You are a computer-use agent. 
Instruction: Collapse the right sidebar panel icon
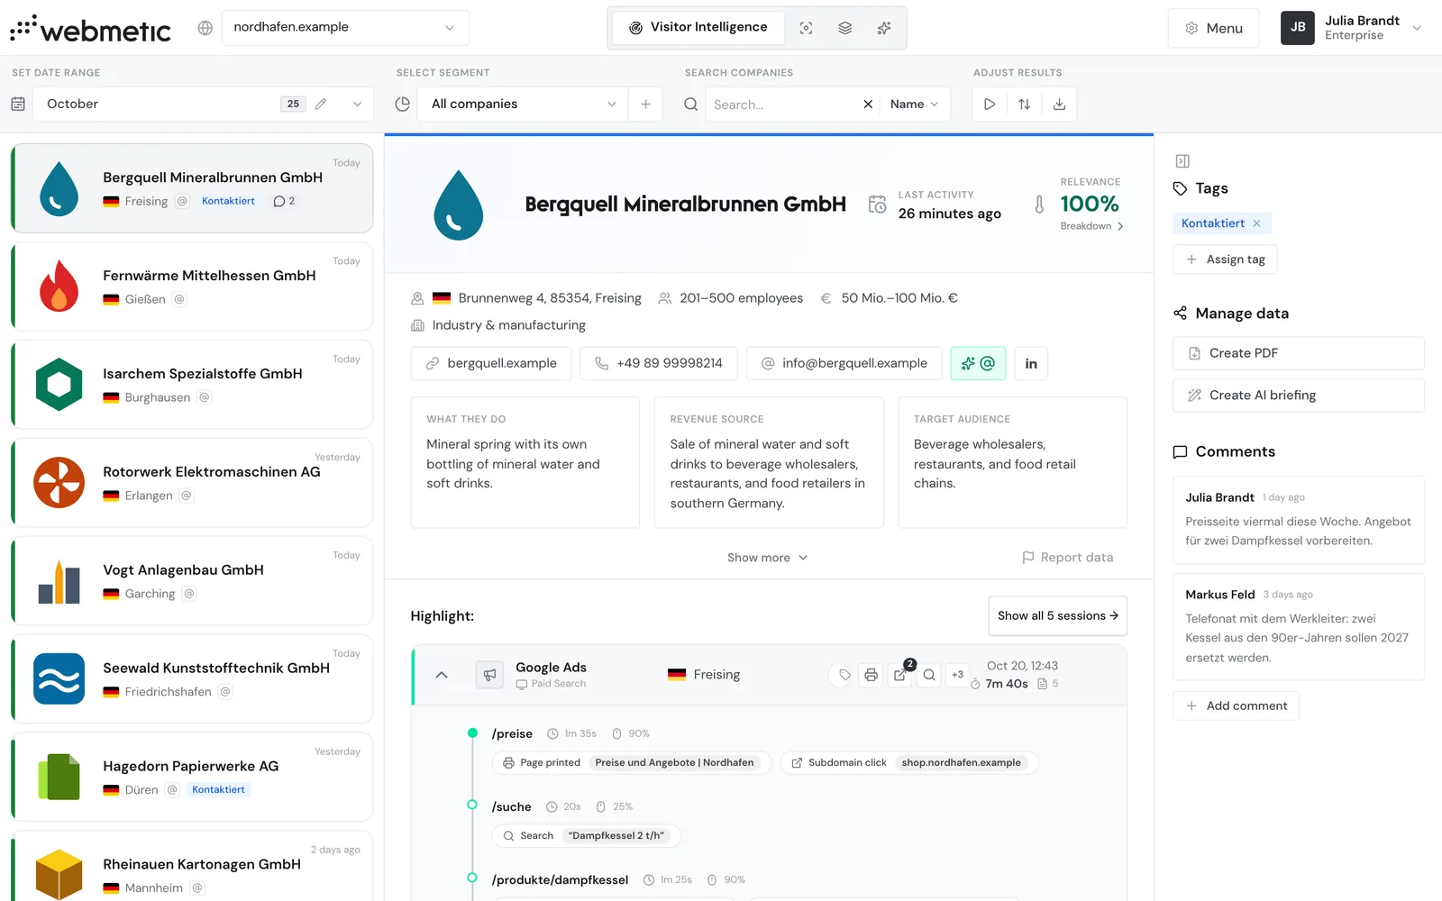click(x=1182, y=161)
